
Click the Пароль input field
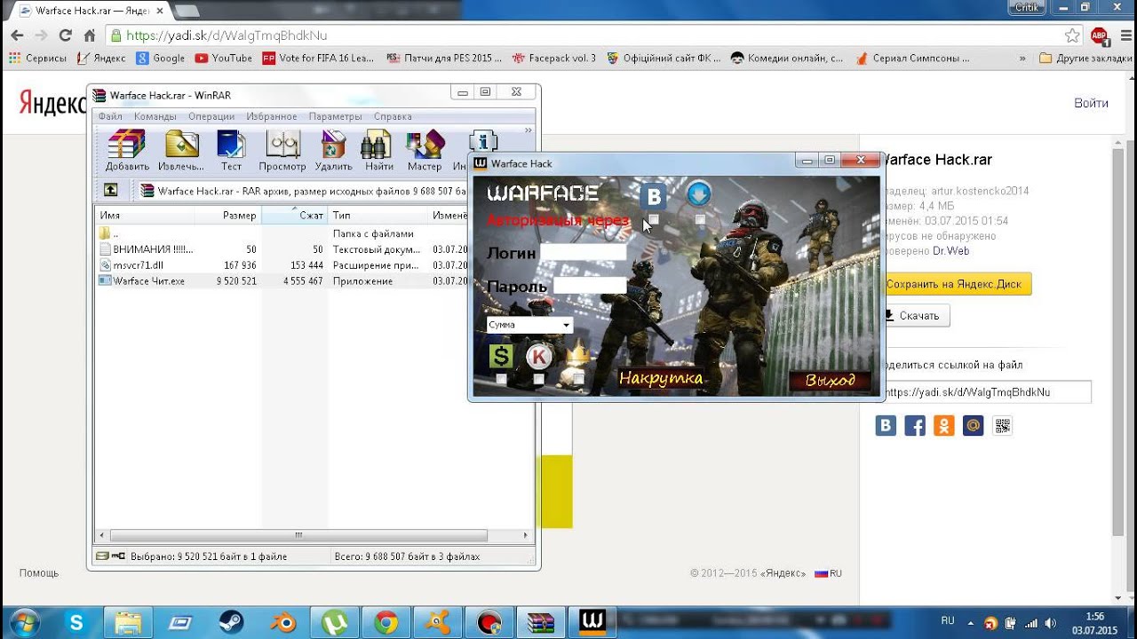tap(590, 286)
